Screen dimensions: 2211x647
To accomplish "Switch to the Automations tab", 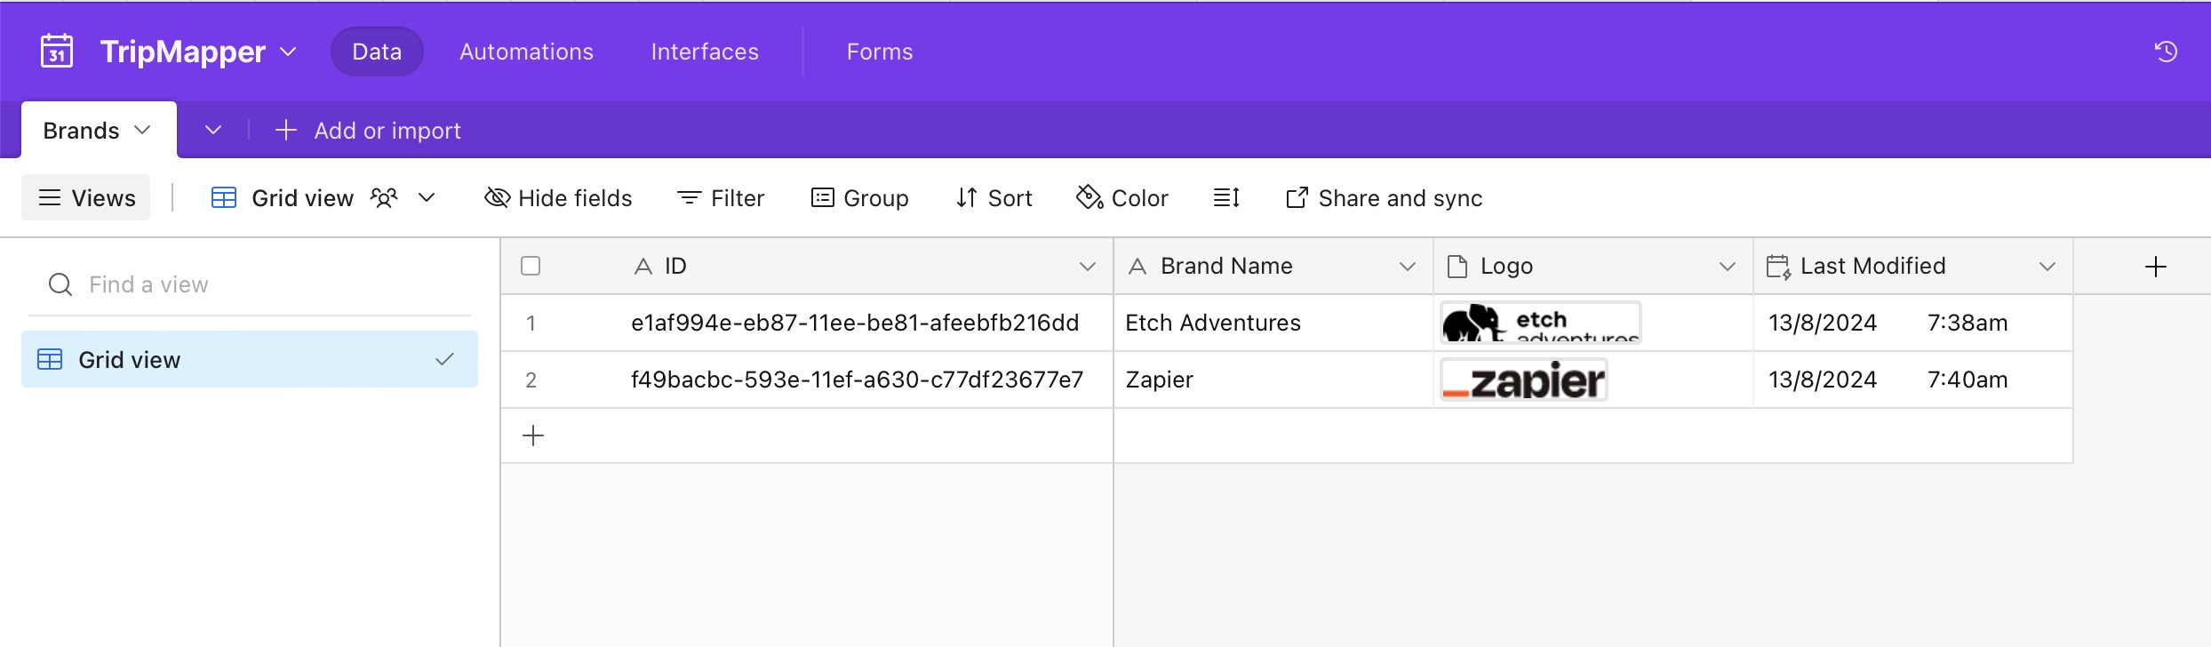I will 526,52.
